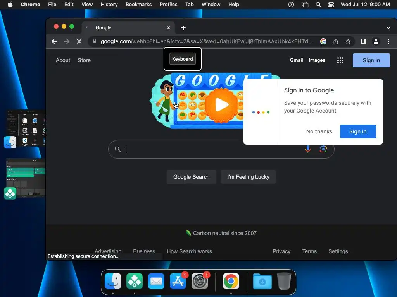Click the Google Search button
This screenshot has height=297, width=397.
[x=192, y=177]
